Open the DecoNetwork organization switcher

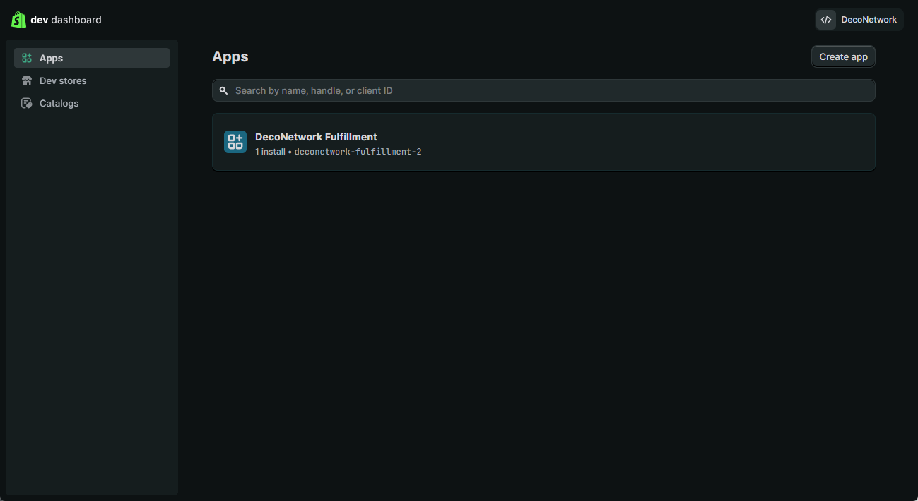859,20
